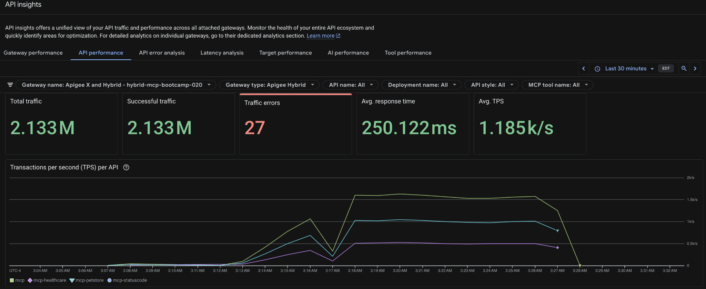Click the green square marker at 3:28 AM

coord(580,265)
